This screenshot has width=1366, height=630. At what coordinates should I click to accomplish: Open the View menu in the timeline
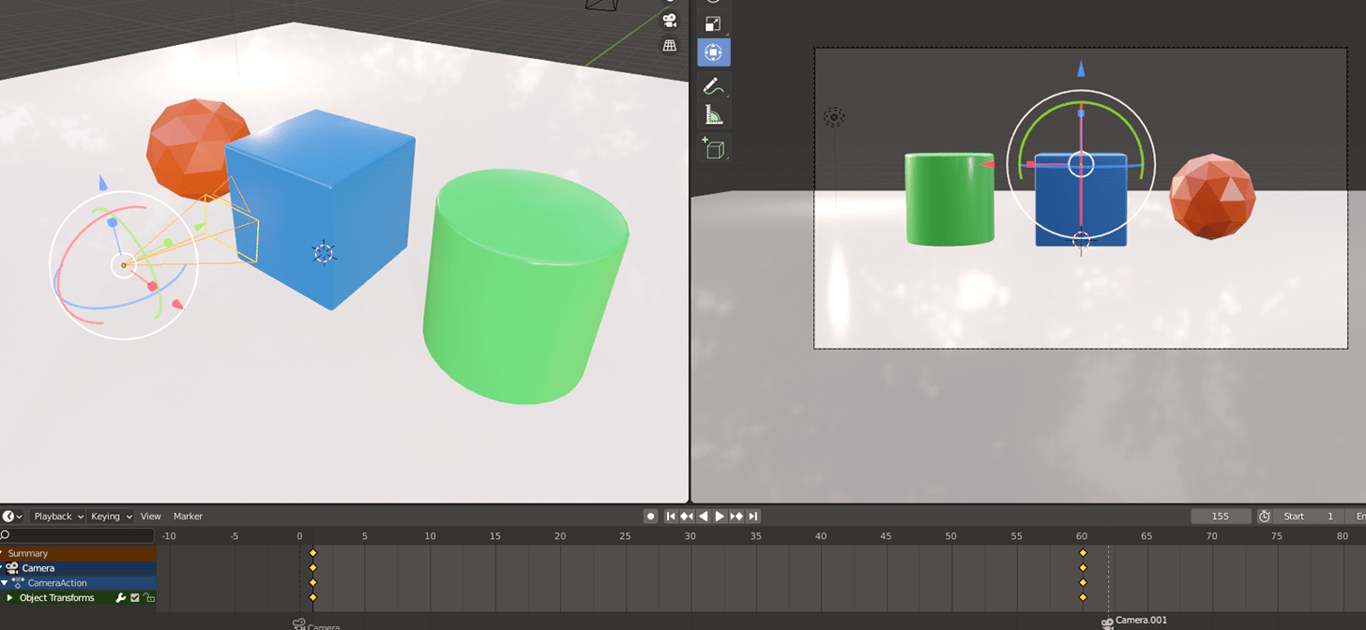tap(151, 517)
